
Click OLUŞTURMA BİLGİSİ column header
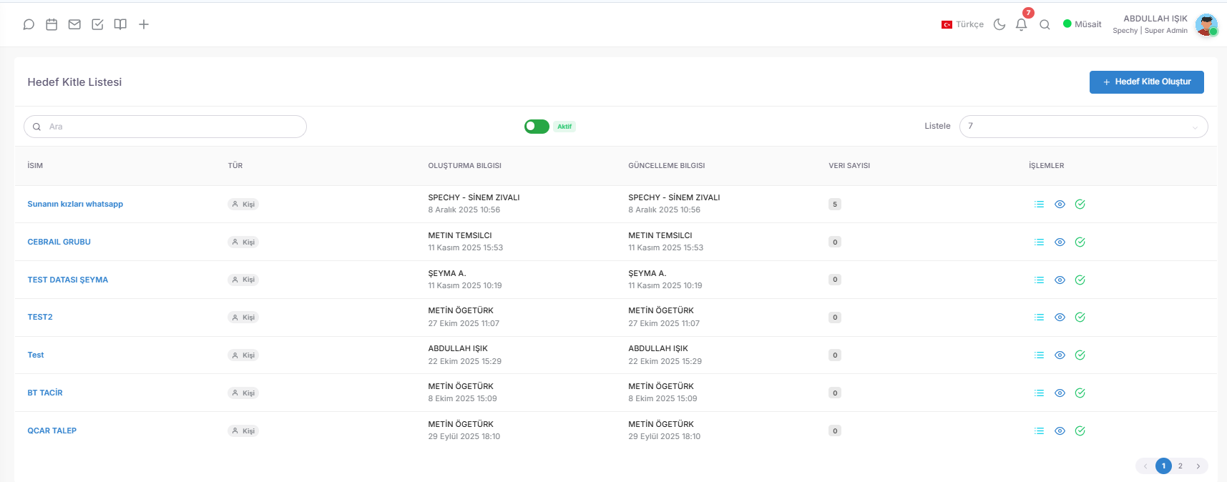tap(465, 166)
